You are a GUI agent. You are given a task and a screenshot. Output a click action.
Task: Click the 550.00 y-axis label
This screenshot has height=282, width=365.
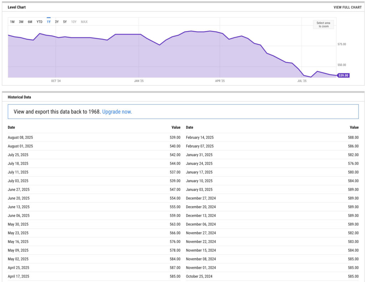342,65
